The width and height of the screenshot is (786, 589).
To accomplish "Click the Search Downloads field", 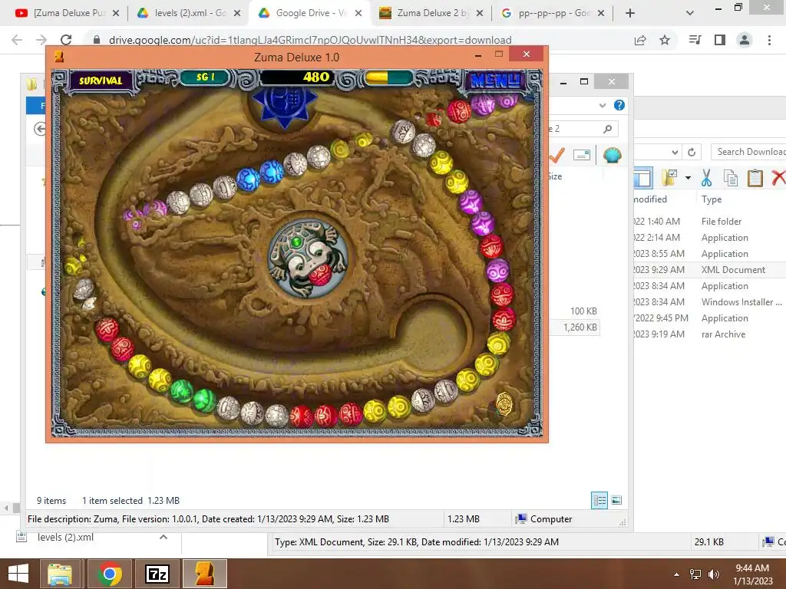I will (749, 152).
